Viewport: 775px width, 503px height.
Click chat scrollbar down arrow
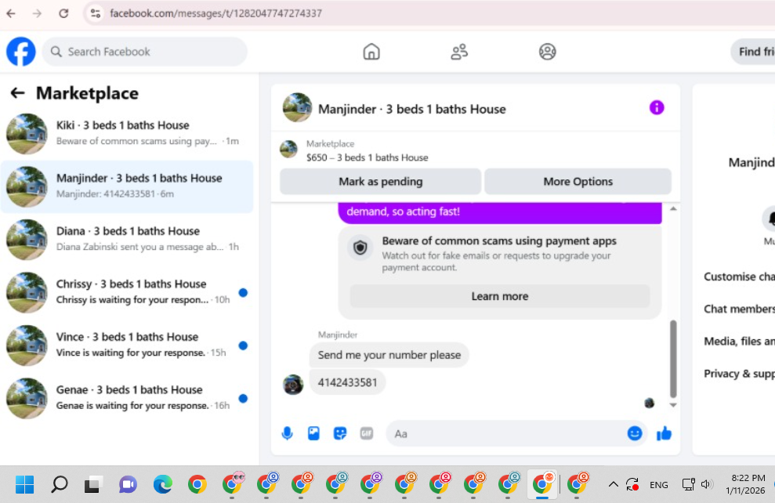pyautogui.click(x=673, y=405)
